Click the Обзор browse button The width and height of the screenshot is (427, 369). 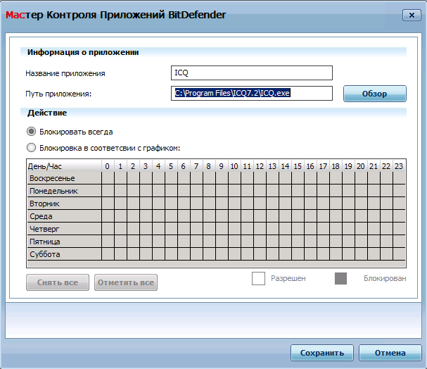point(375,94)
